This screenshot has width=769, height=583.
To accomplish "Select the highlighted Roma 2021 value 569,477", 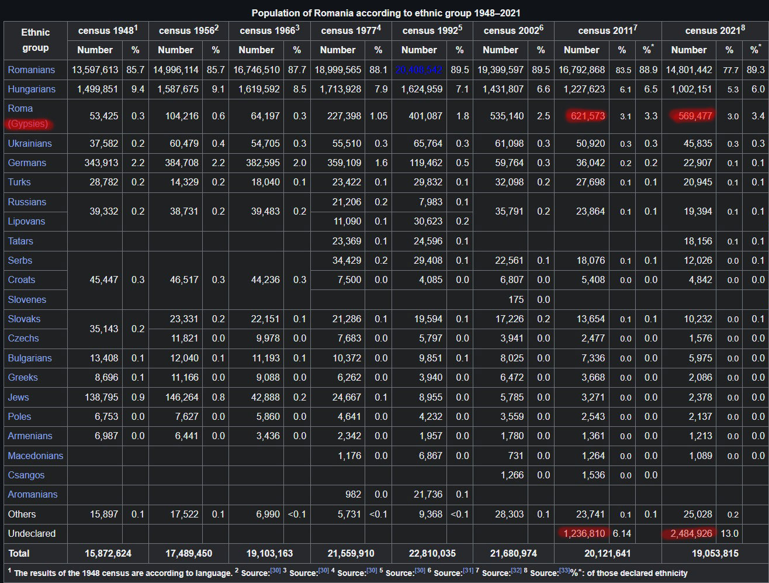I will [x=695, y=116].
